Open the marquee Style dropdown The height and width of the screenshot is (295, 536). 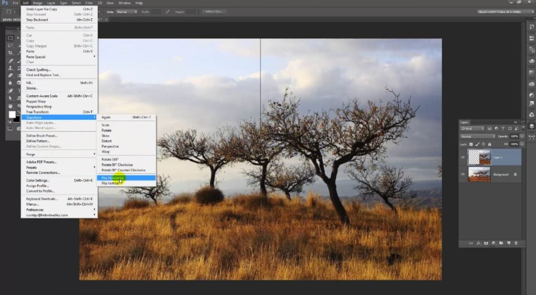coord(126,12)
